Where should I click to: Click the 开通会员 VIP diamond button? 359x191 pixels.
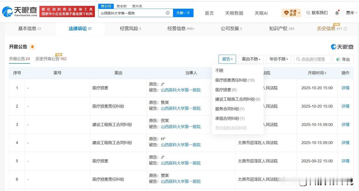[291, 13]
